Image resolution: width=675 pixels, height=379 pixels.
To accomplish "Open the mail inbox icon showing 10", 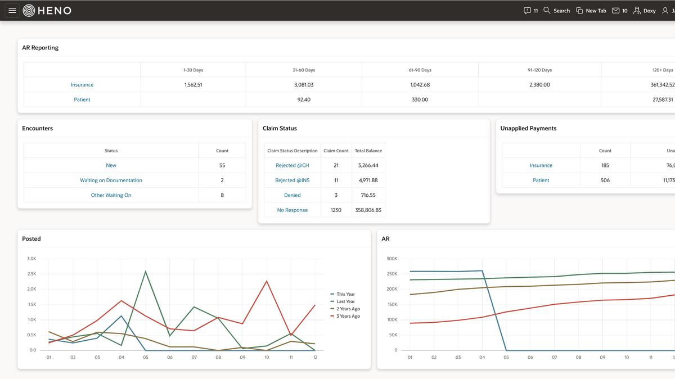I will 615,11.
